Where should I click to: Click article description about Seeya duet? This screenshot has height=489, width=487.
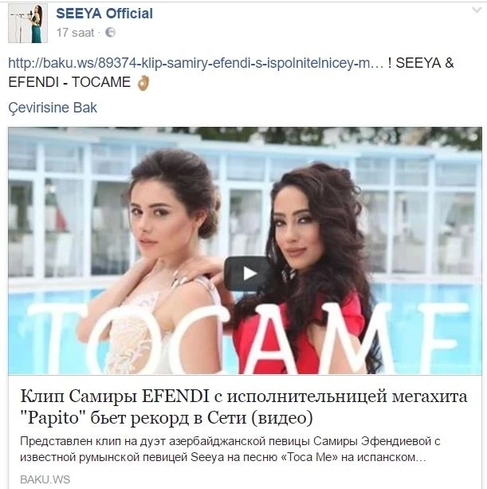[x=230, y=449]
